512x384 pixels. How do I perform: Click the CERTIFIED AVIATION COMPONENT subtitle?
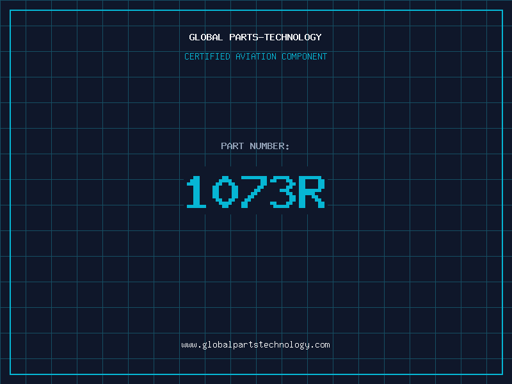click(x=255, y=56)
